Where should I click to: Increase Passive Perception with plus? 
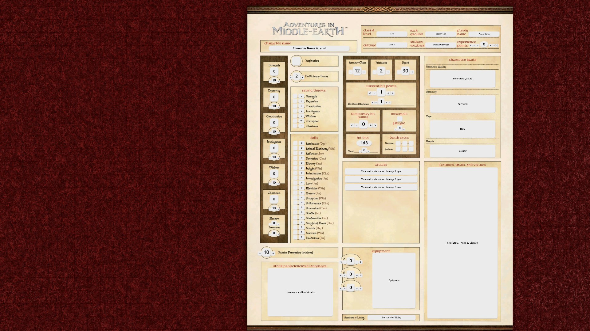273,253
